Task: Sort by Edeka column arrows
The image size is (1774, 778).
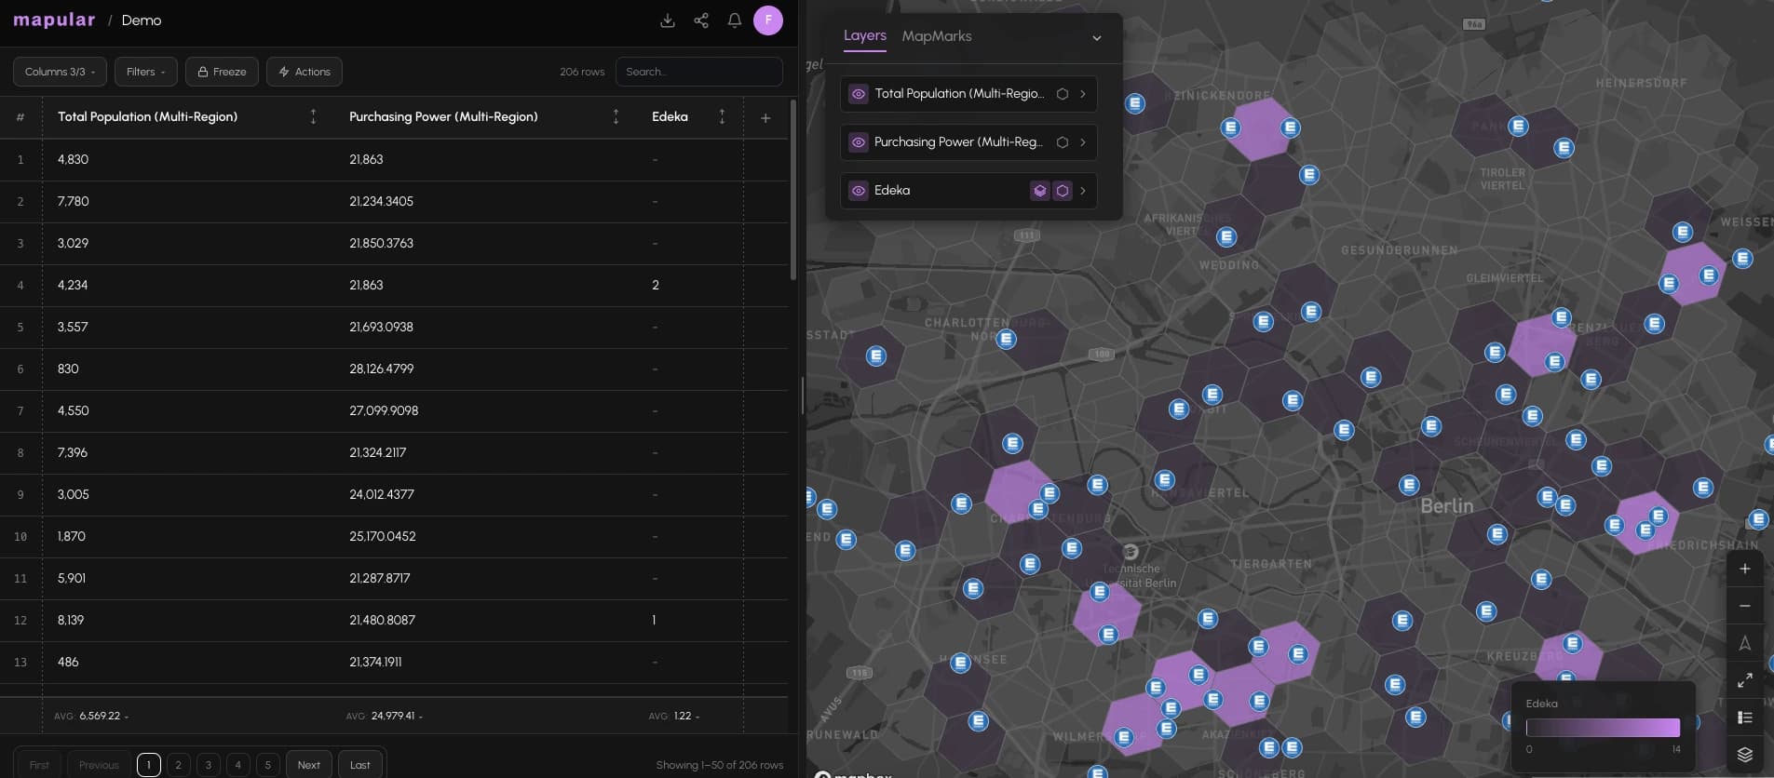Action: coord(722,116)
